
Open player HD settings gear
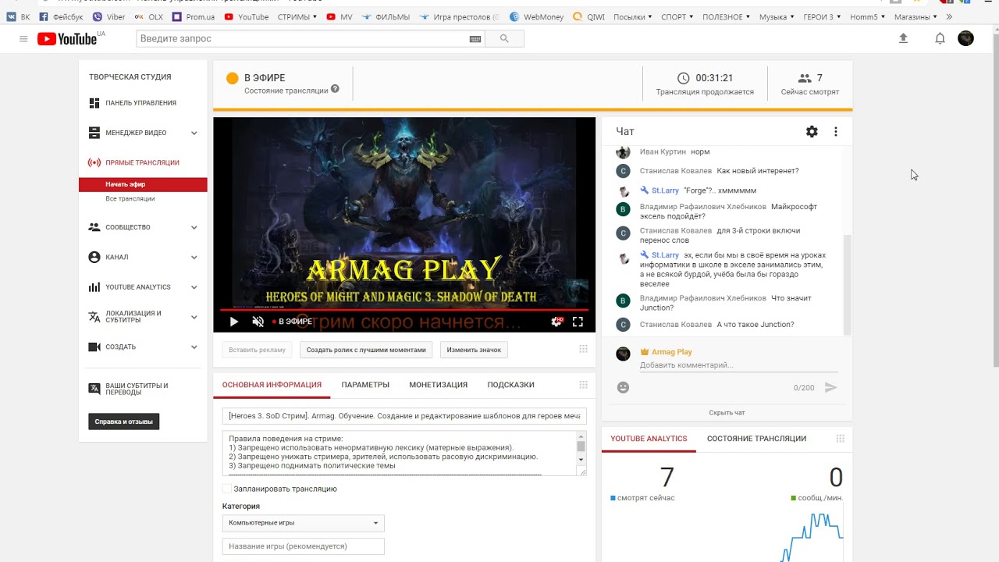point(556,321)
